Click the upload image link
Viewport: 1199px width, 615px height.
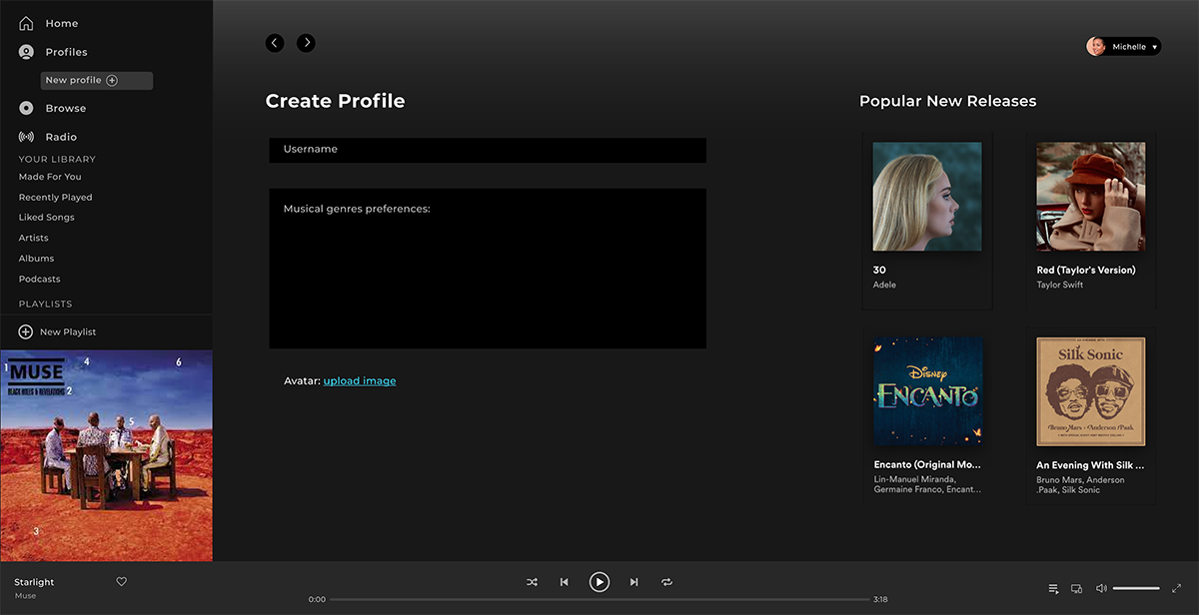point(360,380)
